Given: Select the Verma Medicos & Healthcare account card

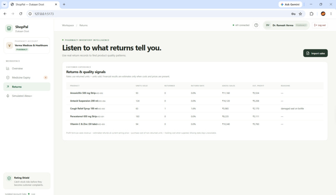Looking at the screenshot, I should pyautogui.click(x=27, y=46).
